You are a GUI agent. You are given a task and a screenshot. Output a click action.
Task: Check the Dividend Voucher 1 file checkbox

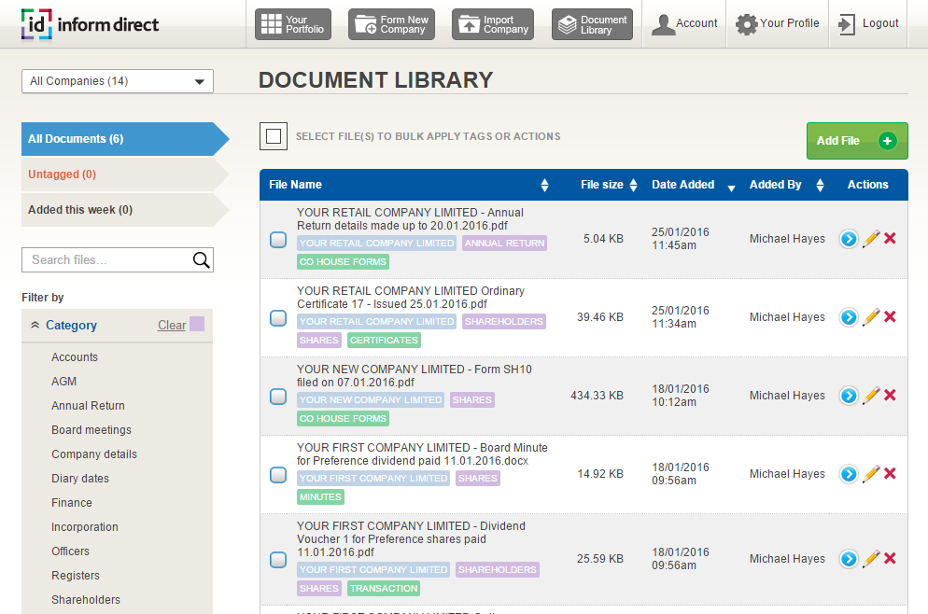[278, 560]
